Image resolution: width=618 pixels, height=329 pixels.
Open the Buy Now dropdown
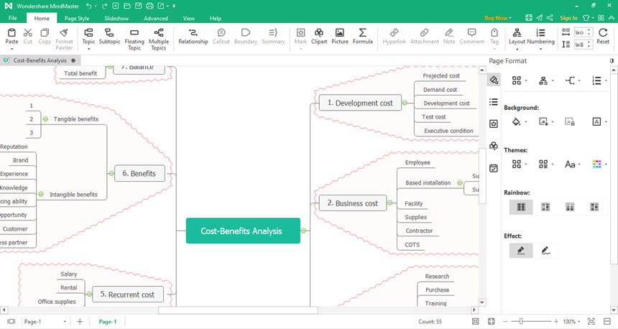point(498,18)
